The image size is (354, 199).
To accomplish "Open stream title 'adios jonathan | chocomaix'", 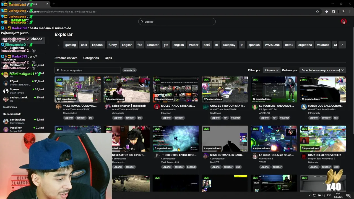I will coord(129,106).
